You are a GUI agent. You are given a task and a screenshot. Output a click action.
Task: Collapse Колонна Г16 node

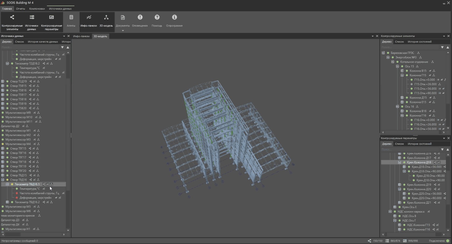tap(402, 116)
